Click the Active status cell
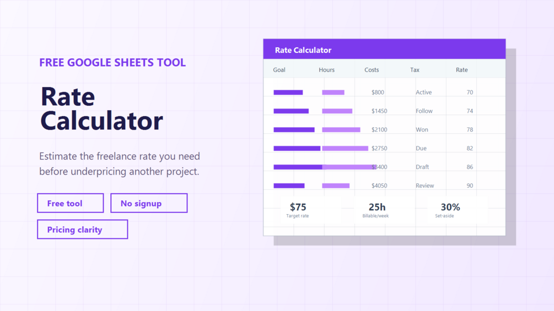This screenshot has height=311, width=554. 423,92
